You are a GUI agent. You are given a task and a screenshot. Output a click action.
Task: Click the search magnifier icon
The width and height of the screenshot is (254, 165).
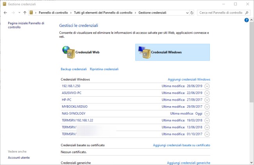click(x=247, y=12)
